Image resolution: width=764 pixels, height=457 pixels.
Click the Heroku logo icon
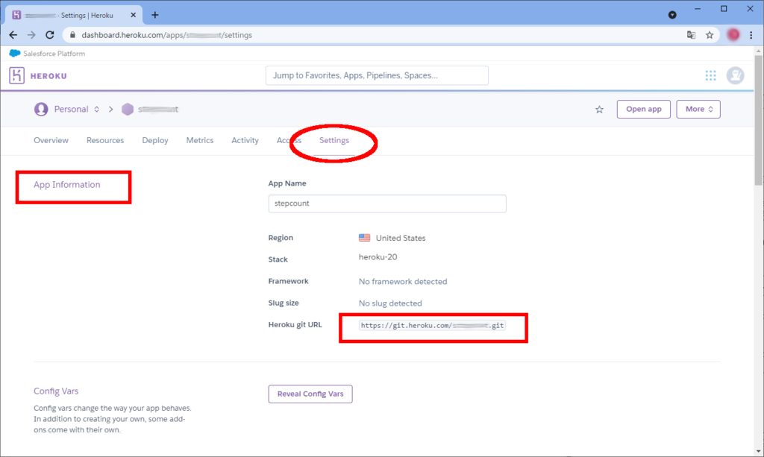[x=17, y=75]
